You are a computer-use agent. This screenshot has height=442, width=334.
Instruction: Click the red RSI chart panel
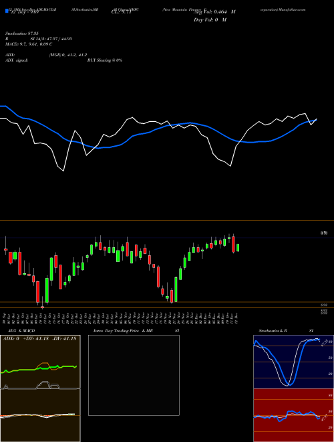pos(293,415)
